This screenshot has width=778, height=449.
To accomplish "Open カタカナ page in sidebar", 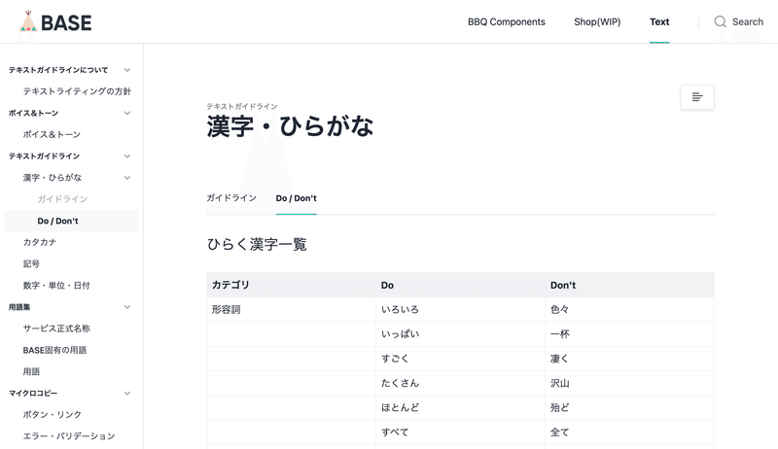I will tap(40, 242).
